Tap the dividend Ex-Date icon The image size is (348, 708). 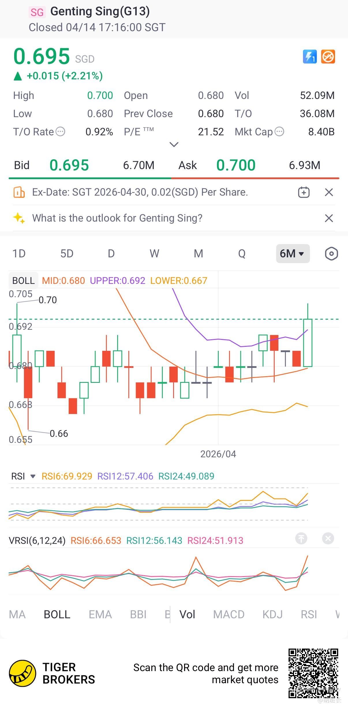tap(19, 192)
